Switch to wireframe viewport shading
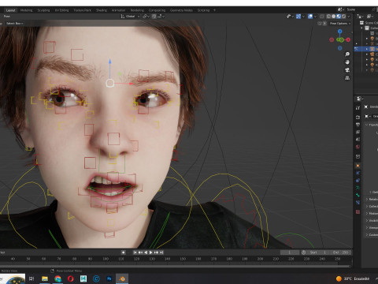This screenshot has width=378, height=284. click(328, 17)
